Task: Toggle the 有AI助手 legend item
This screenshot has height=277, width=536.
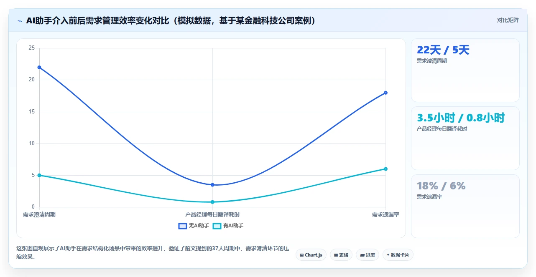Action: tap(228, 226)
